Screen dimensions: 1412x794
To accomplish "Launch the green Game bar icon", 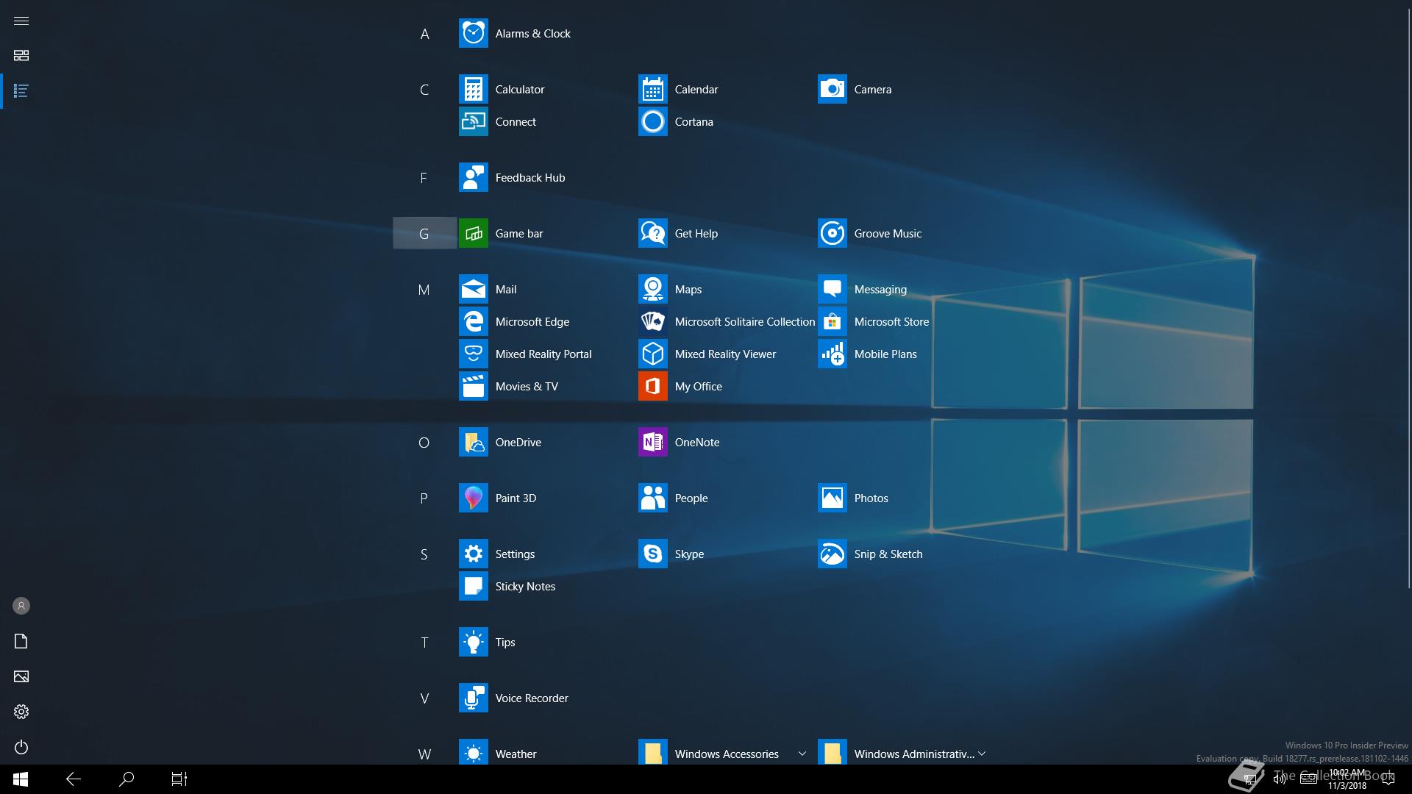I will pos(473,233).
